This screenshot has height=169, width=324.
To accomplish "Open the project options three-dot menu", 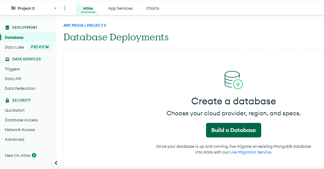I will coord(65,8).
